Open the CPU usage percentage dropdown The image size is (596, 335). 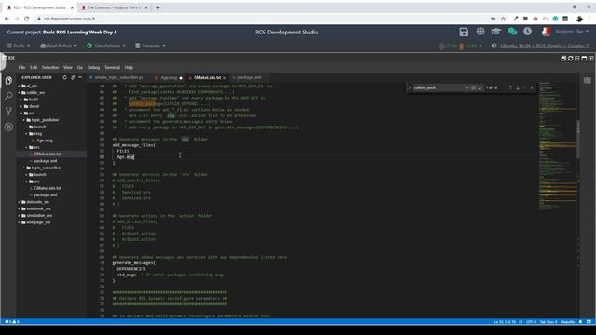pyautogui.click(x=460, y=46)
